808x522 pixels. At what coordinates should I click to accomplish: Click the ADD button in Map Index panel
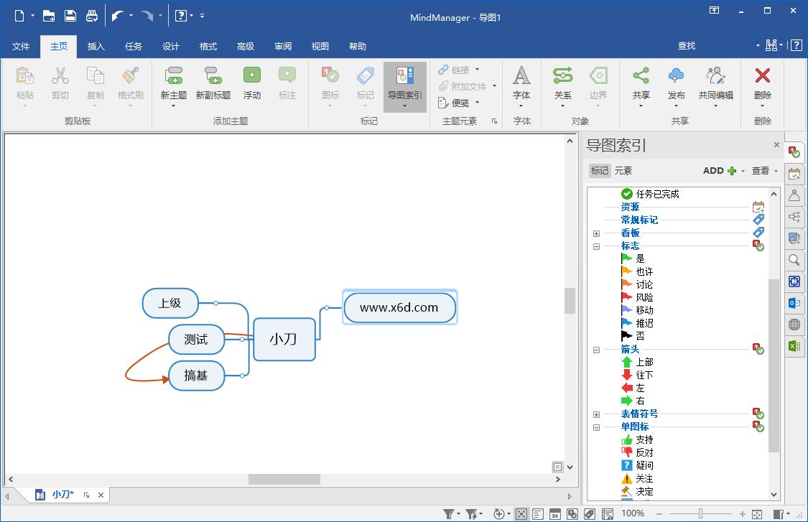tap(718, 170)
